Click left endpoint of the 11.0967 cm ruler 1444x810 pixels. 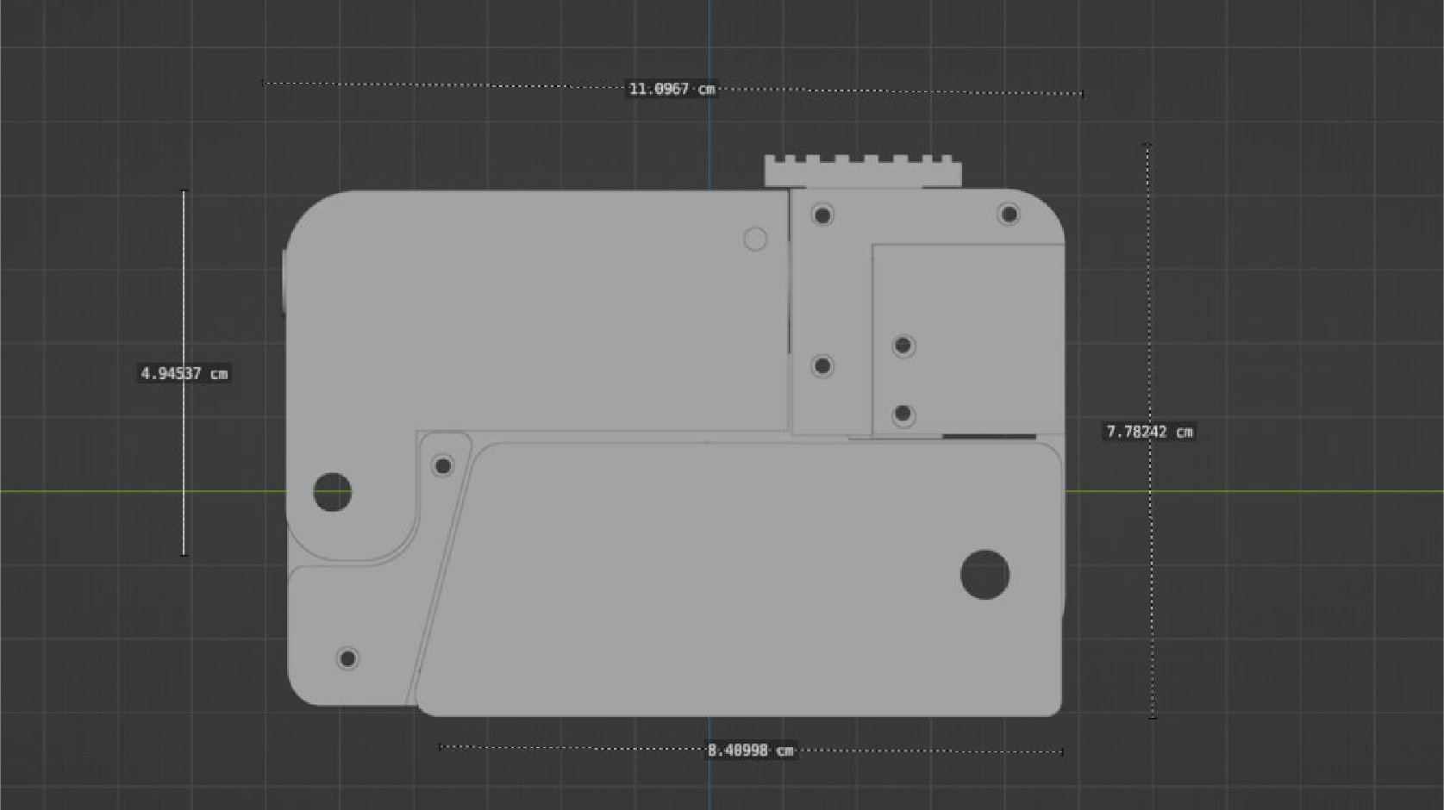point(263,83)
